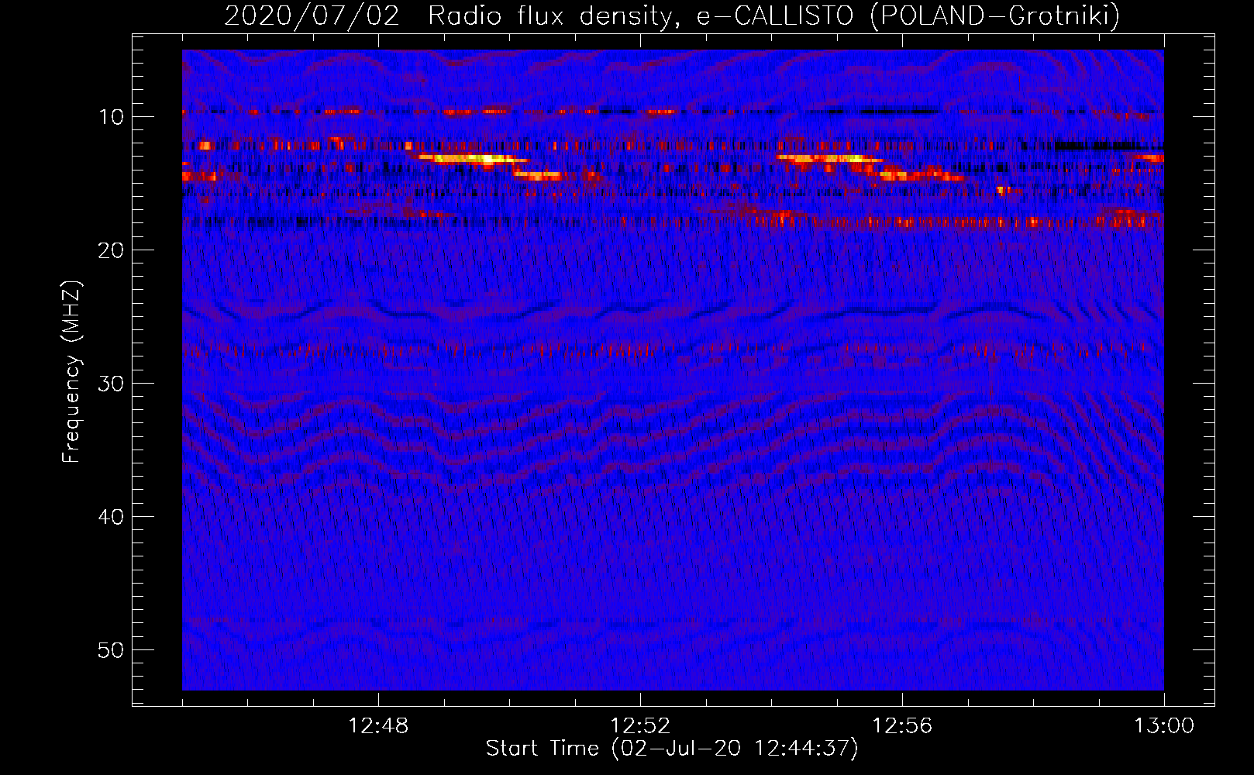The height and width of the screenshot is (775, 1254).
Task: Click the 'Frequency (MHZ)' axis label
Action: coord(71,372)
